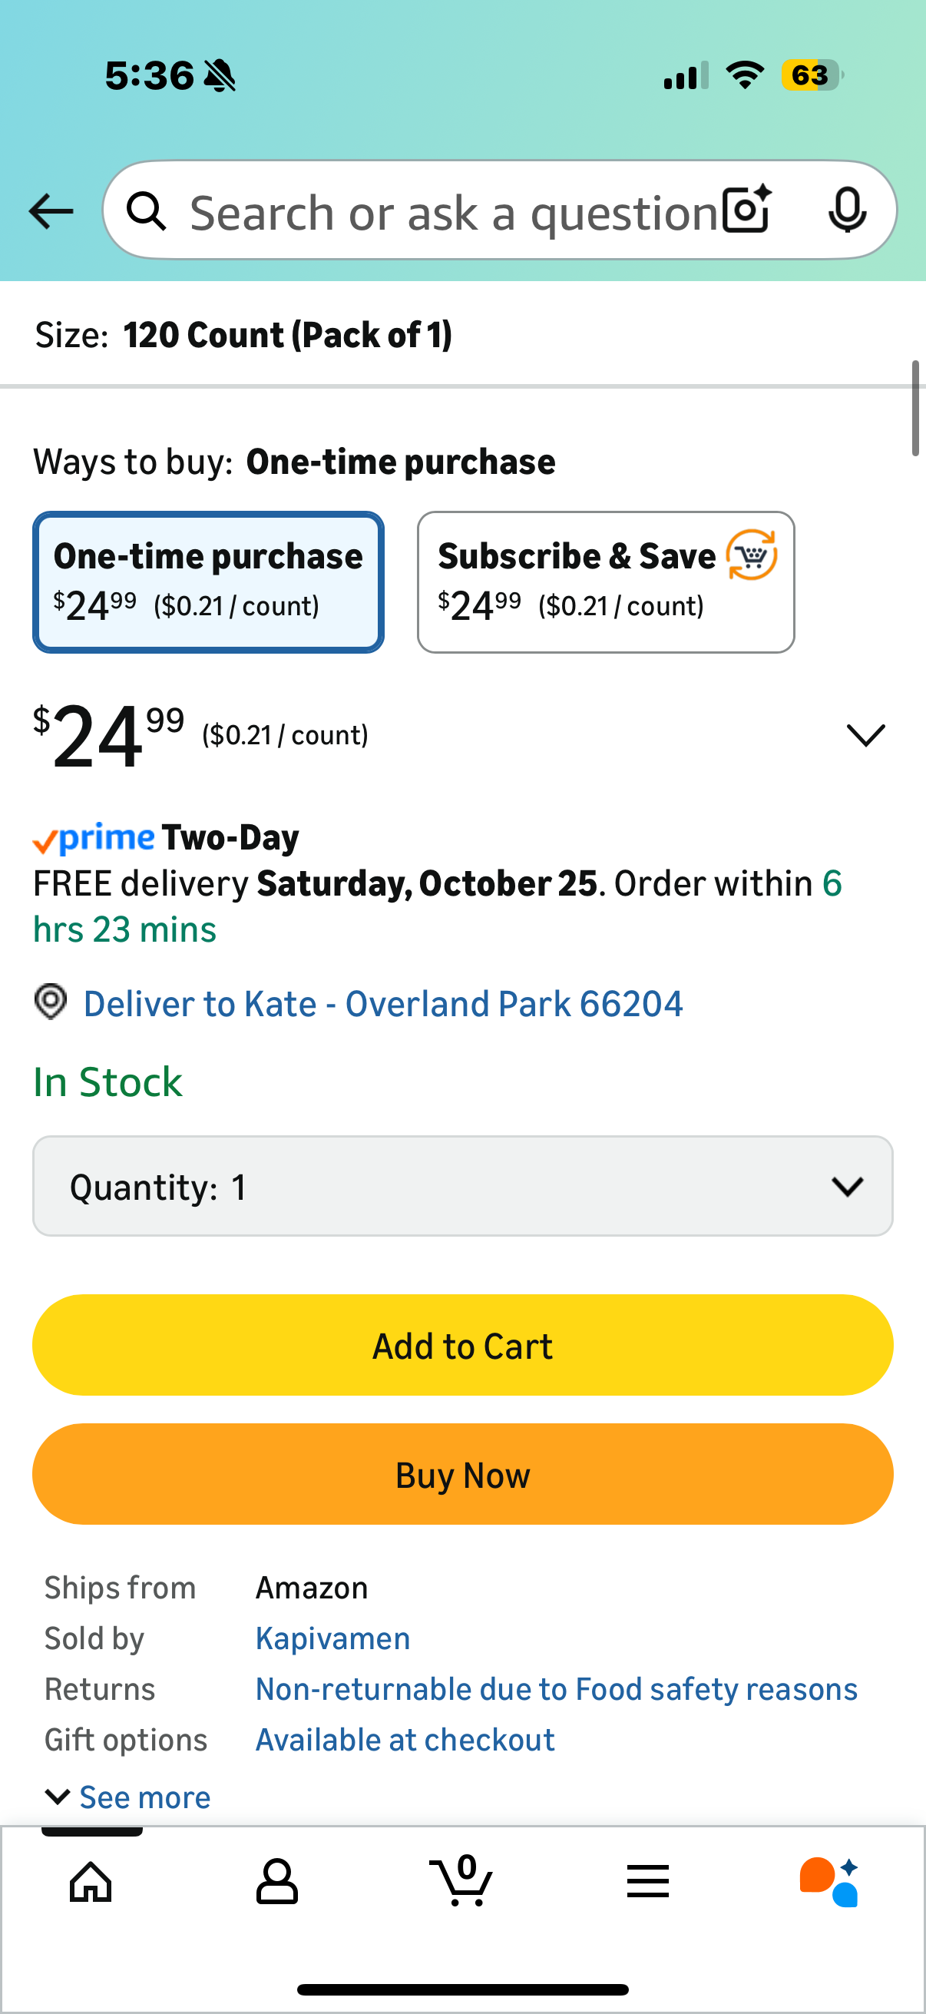Open the Home tab icon
This screenshot has width=926, height=2014.
tap(91, 1881)
